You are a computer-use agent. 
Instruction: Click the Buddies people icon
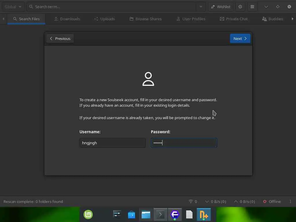pos(264,19)
